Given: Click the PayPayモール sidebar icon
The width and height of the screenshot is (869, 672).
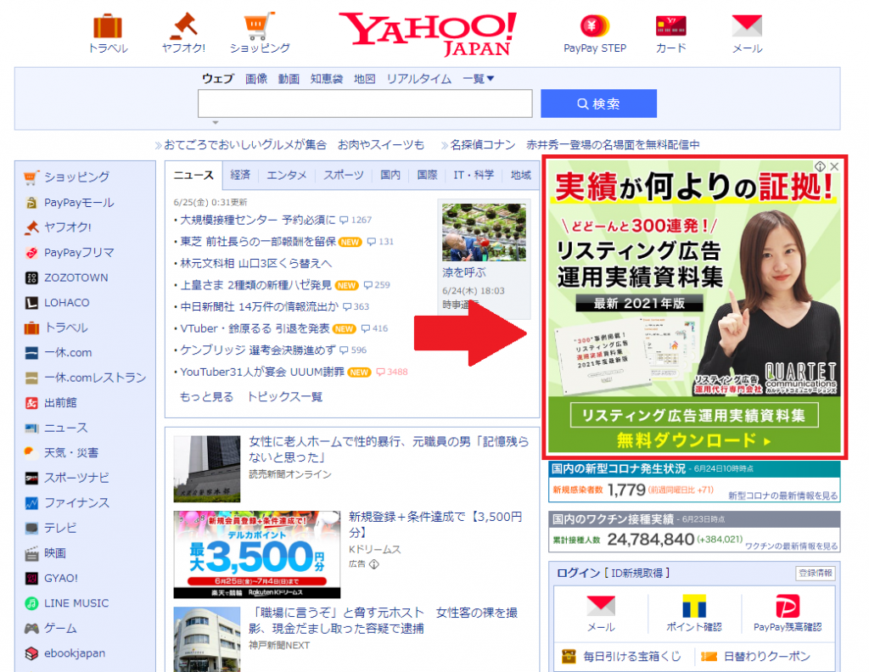Looking at the screenshot, I should [31, 202].
